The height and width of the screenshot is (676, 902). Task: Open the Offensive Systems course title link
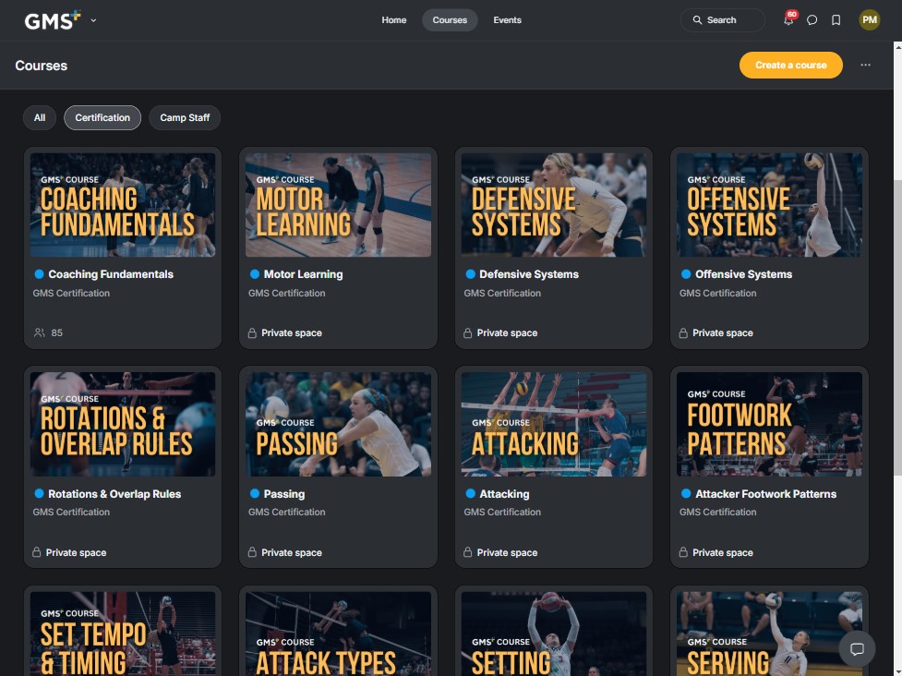tap(744, 274)
